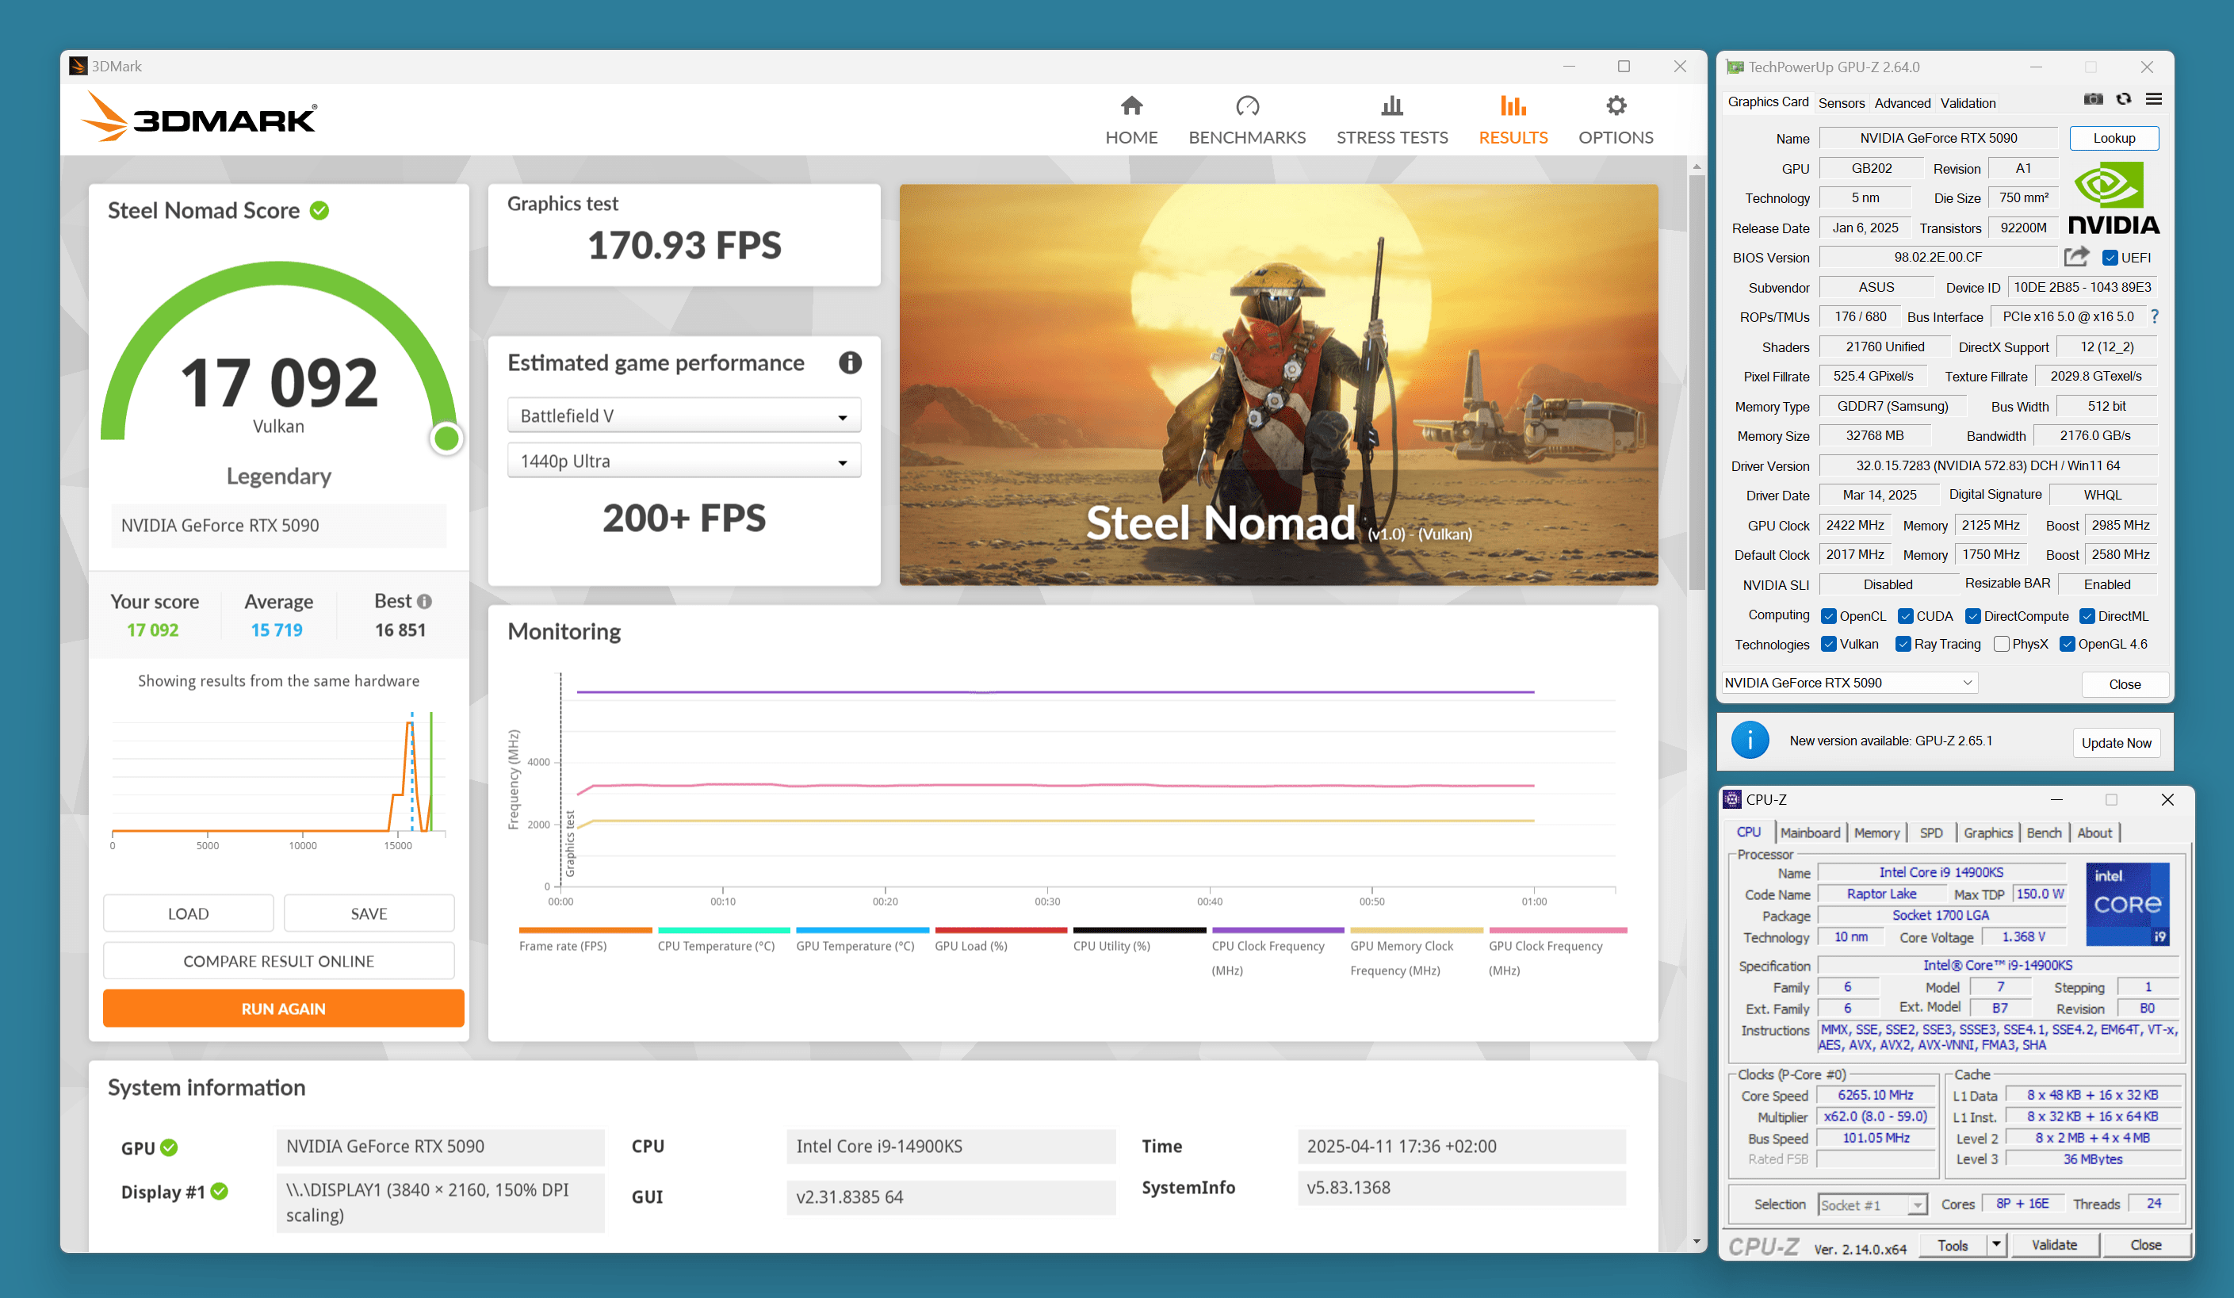Click the CPU-Z Validate button
2234x1298 pixels.
[x=2054, y=1245]
